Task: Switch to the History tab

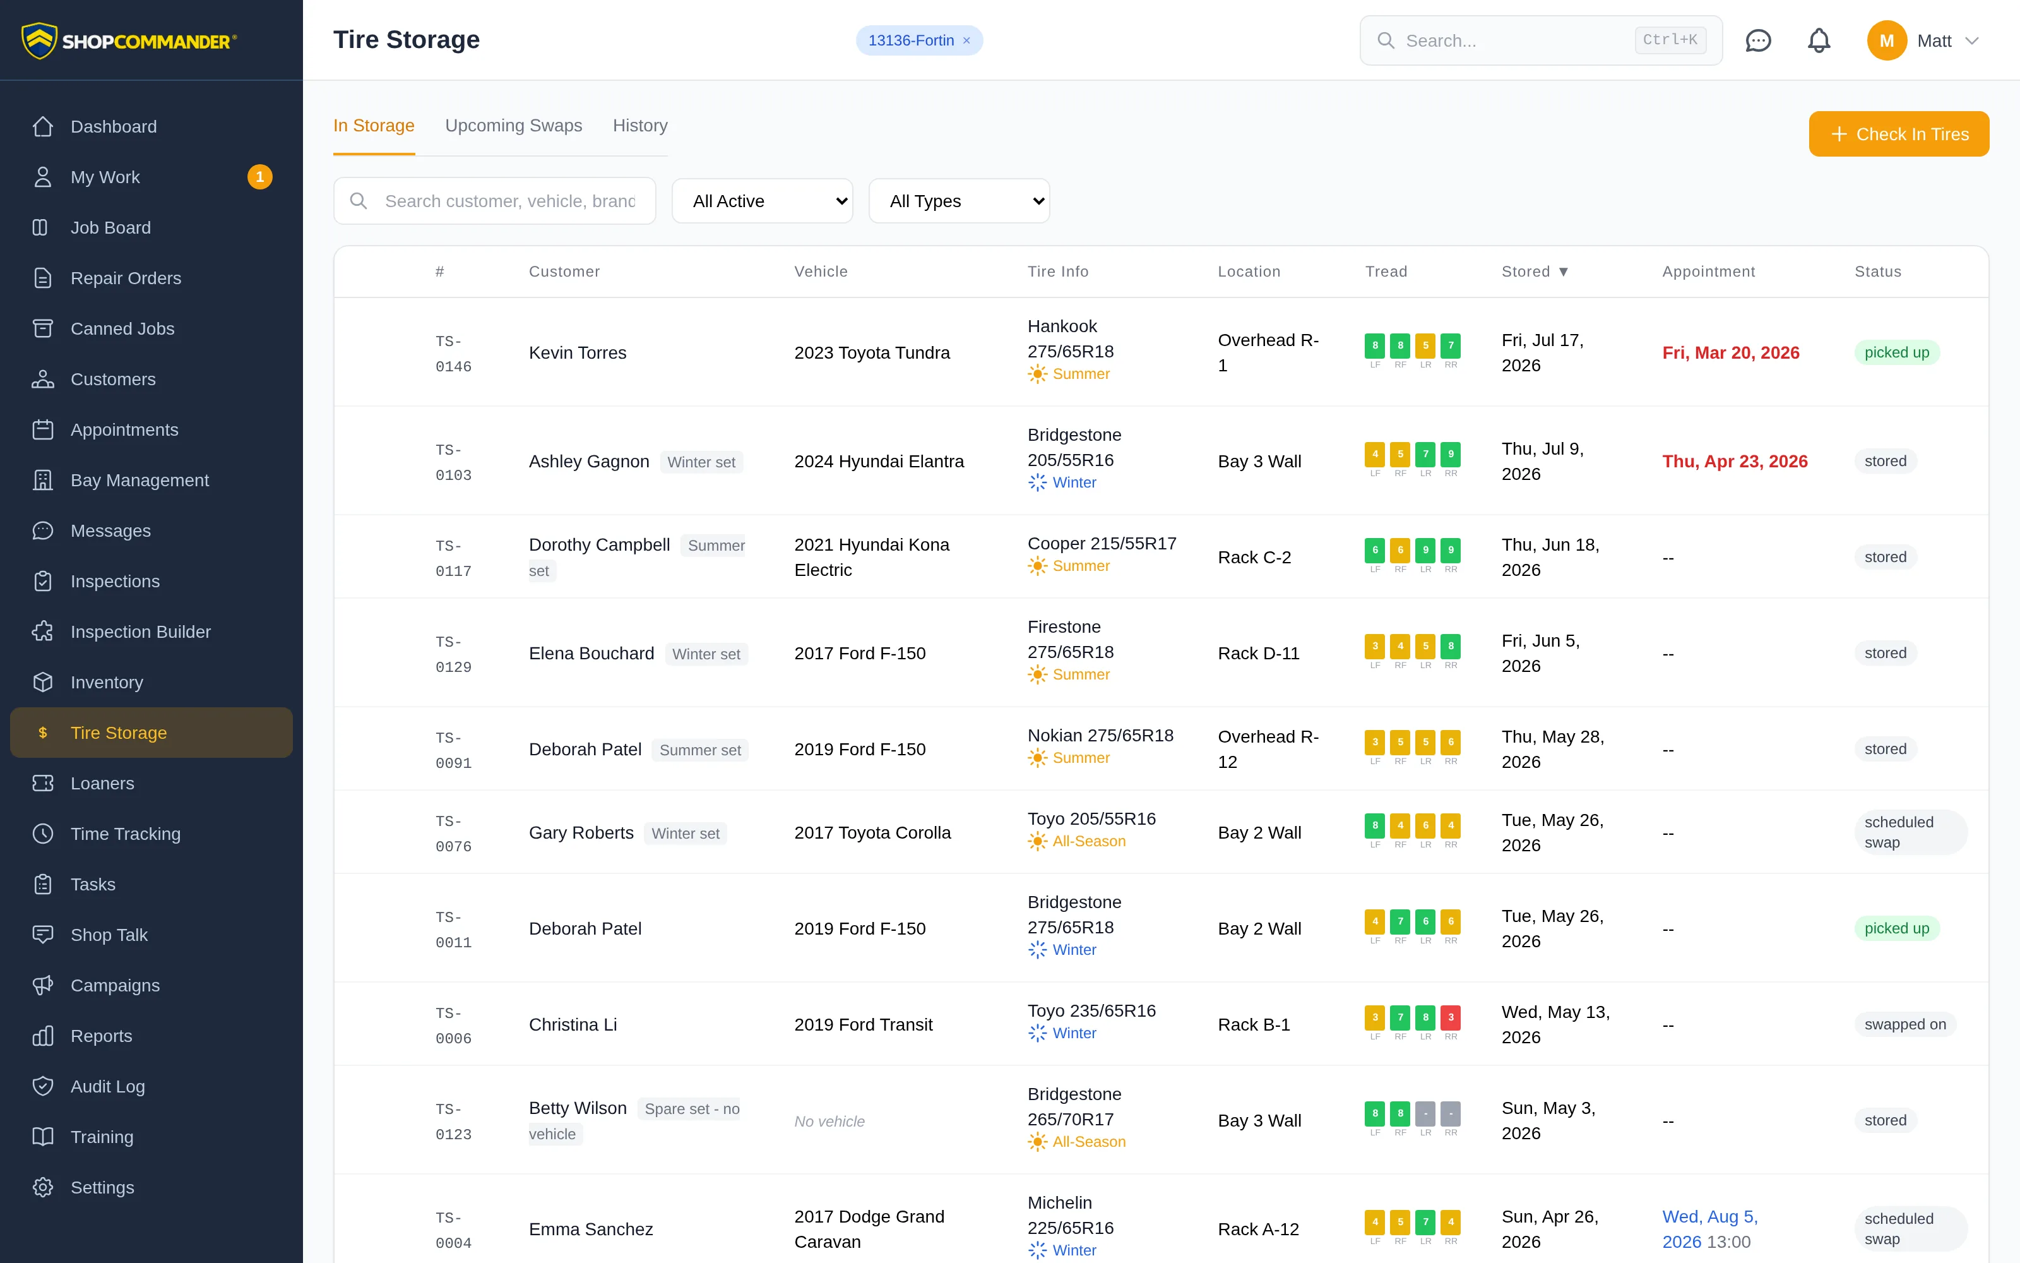Action: point(640,125)
